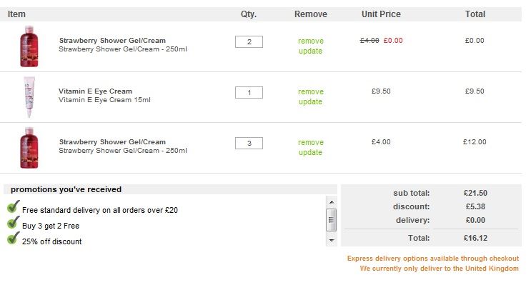Click the Buy 3 get 2 Free checkmark icon
This screenshot has height=295, width=531.
tap(12, 224)
